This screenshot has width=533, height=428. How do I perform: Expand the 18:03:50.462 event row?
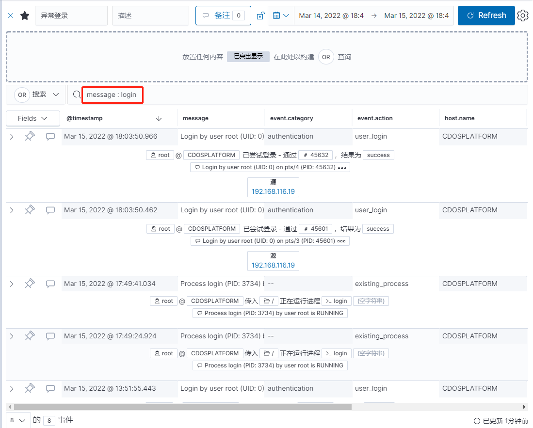[12, 210]
